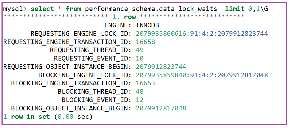The image size is (290, 128).
Task: Click the BLOCKING_ENGINE_LOCK_ID label
Action: (x=85, y=75)
